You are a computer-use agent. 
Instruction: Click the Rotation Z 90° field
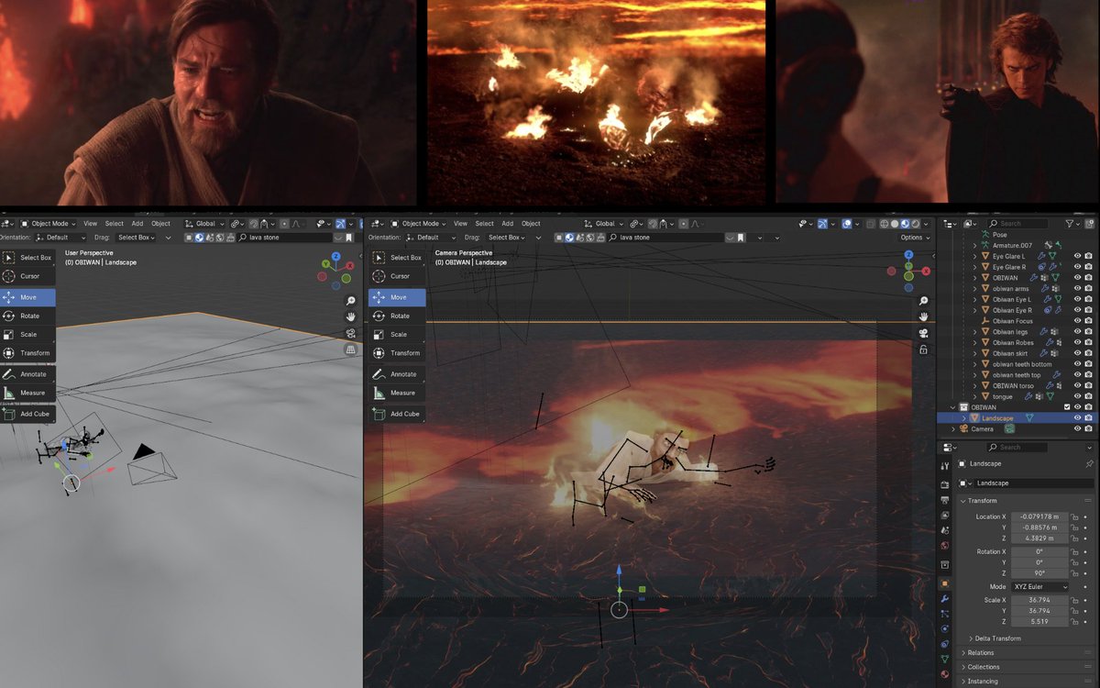pos(1039,573)
